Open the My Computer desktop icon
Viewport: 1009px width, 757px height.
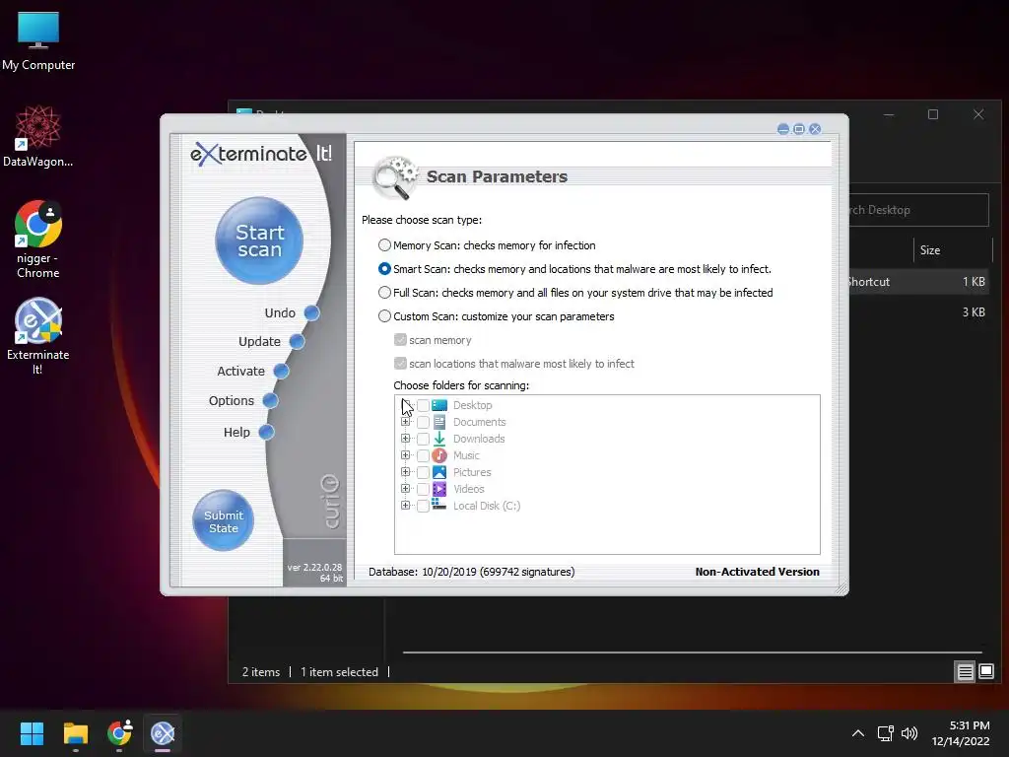(x=38, y=41)
